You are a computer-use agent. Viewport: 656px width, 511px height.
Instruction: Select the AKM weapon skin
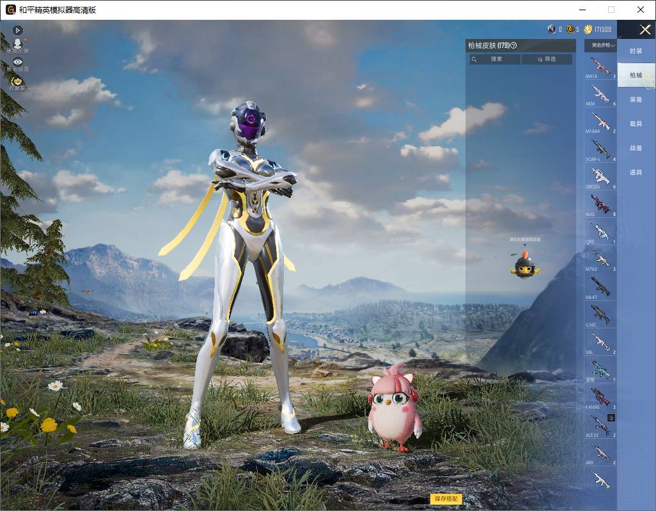point(600,95)
